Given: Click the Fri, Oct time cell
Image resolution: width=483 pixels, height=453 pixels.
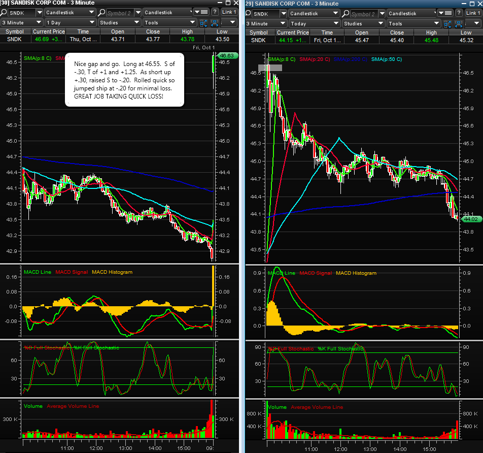Looking at the screenshot, I should click(x=327, y=40).
